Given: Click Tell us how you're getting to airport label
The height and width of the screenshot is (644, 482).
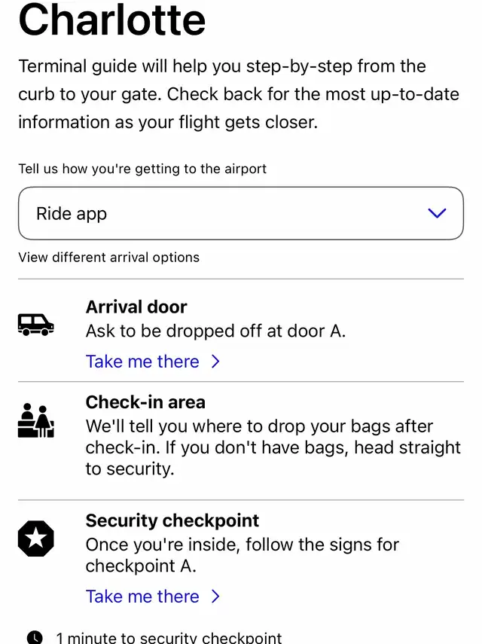Looking at the screenshot, I should 142,169.
